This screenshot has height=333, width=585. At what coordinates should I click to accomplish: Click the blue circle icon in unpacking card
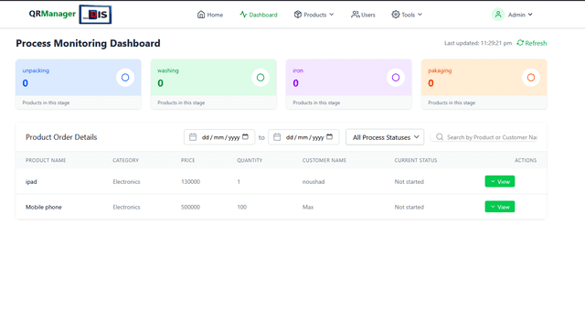(x=125, y=77)
